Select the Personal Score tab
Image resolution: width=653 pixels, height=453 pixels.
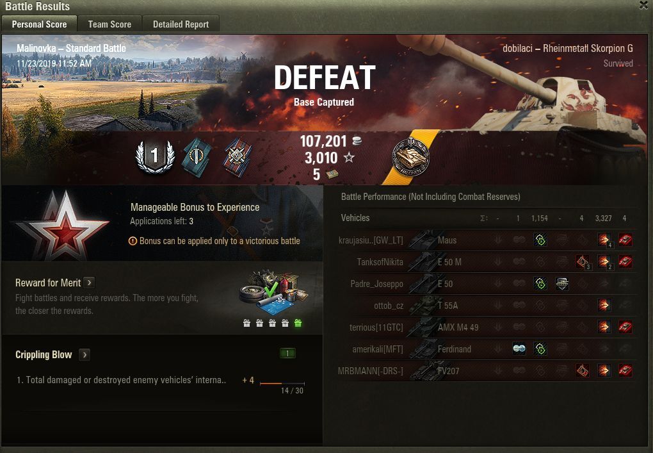[x=39, y=24]
